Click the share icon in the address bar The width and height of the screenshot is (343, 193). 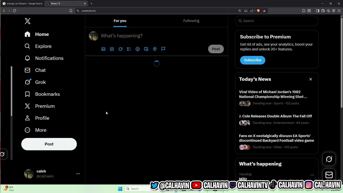pos(252,11)
